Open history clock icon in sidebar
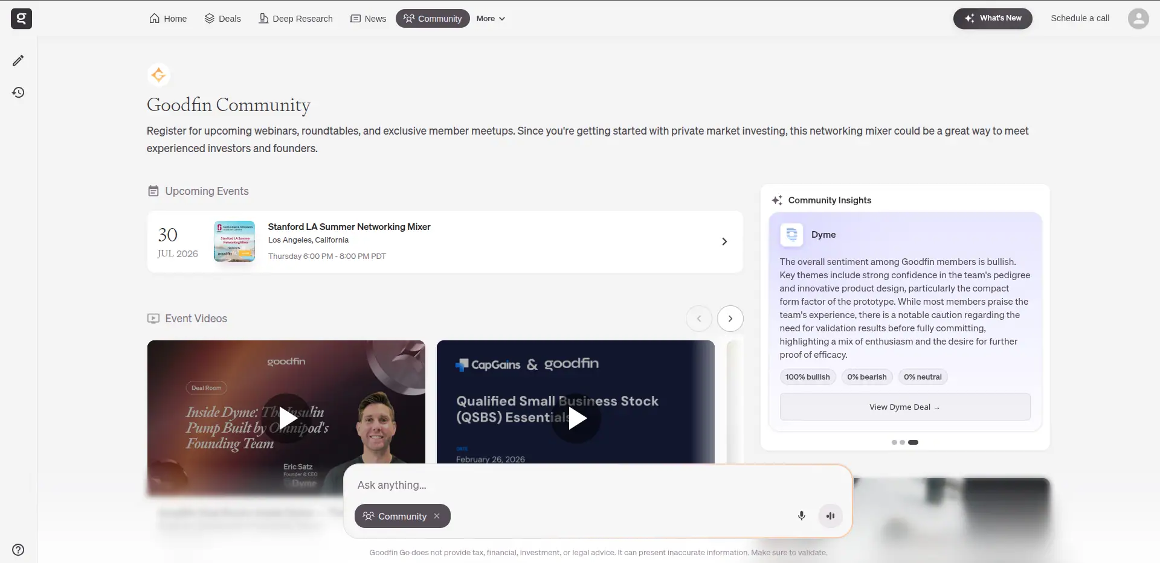This screenshot has width=1160, height=563. 18,92
